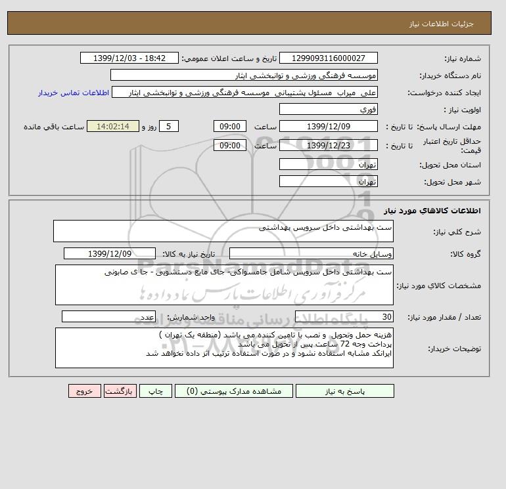This screenshot has height=489, width=506.
Task: Click the نام دستگاه خریدار field
Action: pos(244,75)
